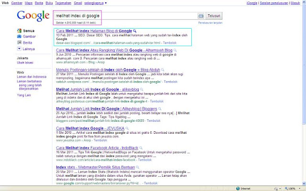Image resolution: width=306 pixels, height=191 pixels.
Task: Open result Melihat Jumlah Link Index di Google - alikeyblog
Action: coord(98,89)
